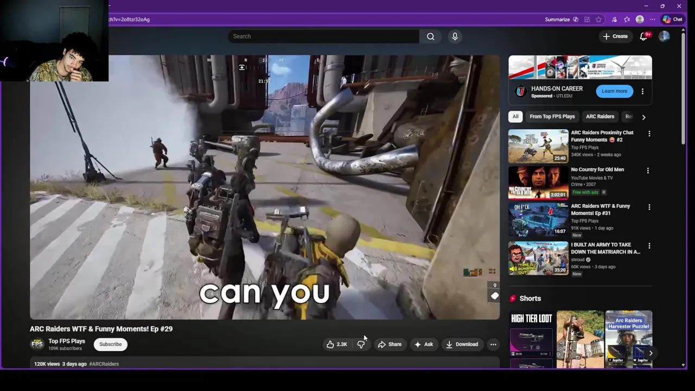Open shroud's Matriarch army video title
Image resolution: width=695 pixels, height=391 pixels.
pyautogui.click(x=605, y=248)
